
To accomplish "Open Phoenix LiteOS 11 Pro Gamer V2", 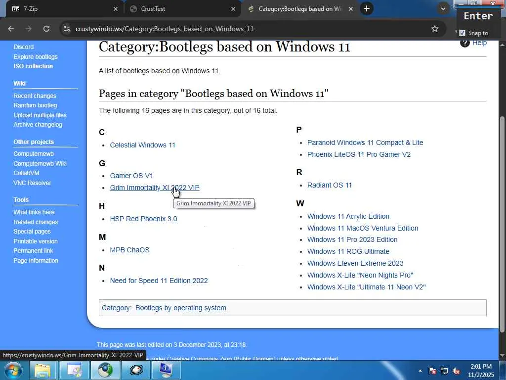I will 359,154.
